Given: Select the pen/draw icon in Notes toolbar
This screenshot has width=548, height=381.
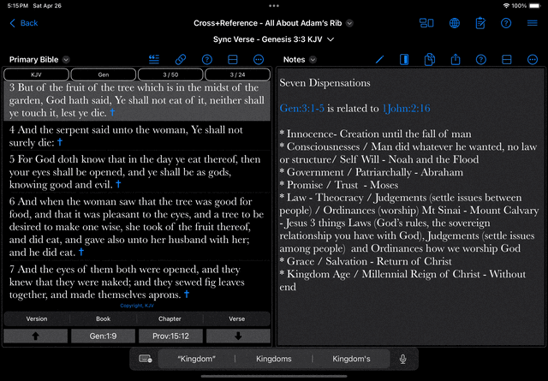Looking at the screenshot, I should (379, 59).
